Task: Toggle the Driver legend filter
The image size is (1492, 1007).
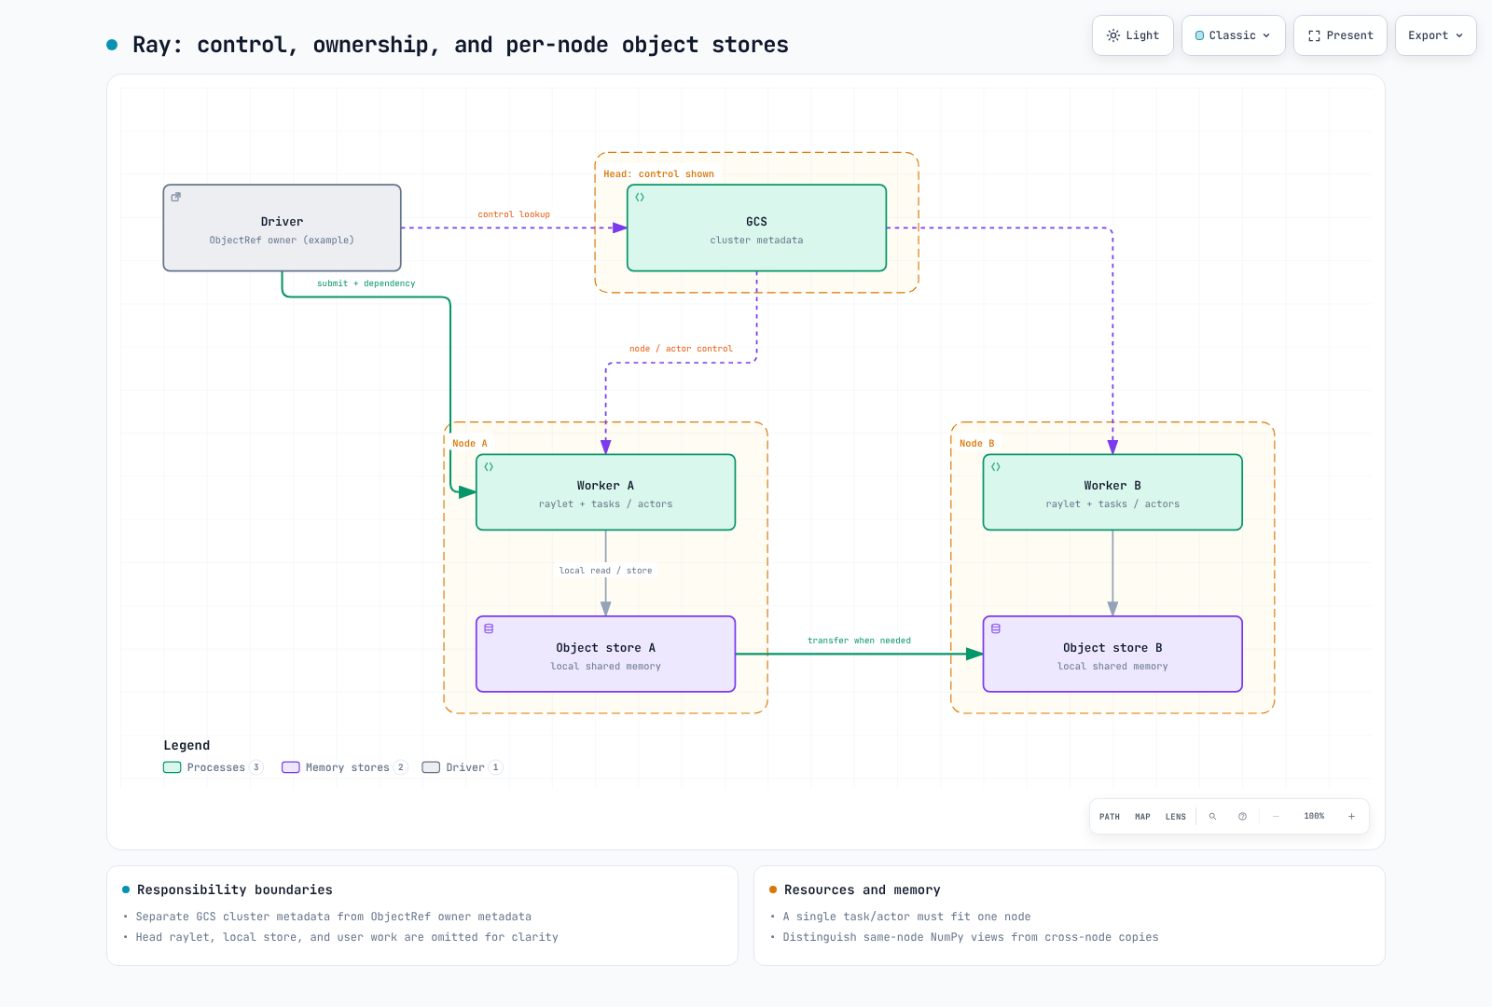Action: [x=463, y=767]
